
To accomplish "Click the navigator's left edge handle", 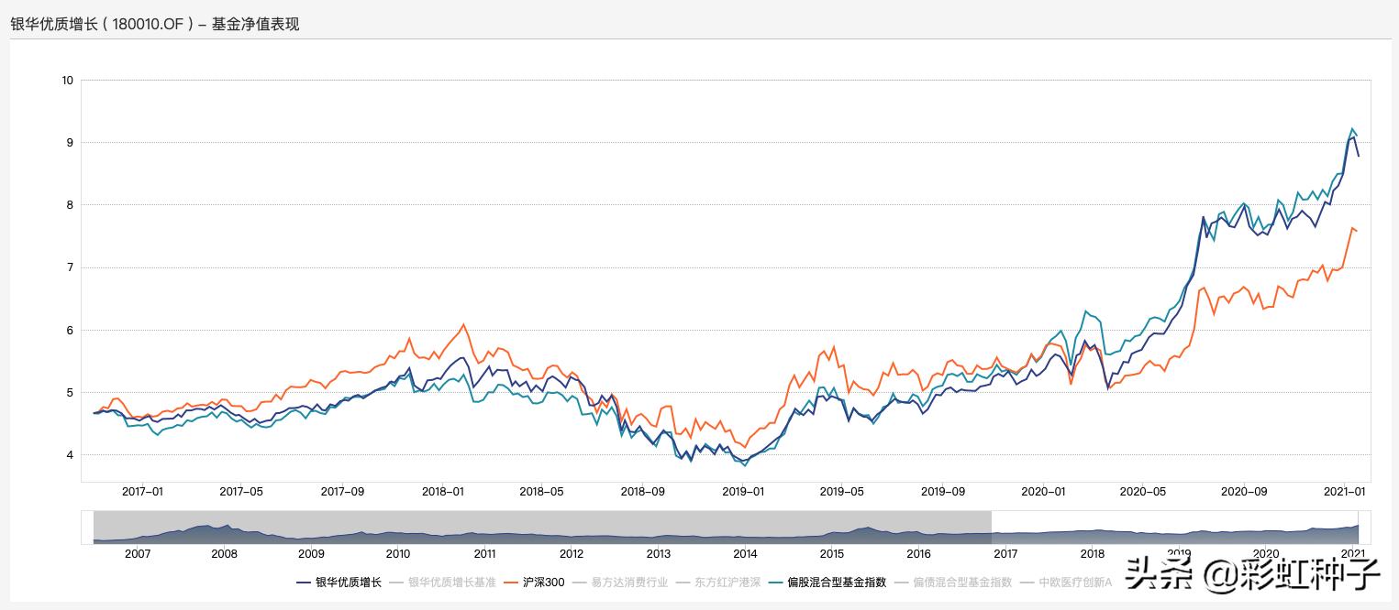I will [x=992, y=528].
